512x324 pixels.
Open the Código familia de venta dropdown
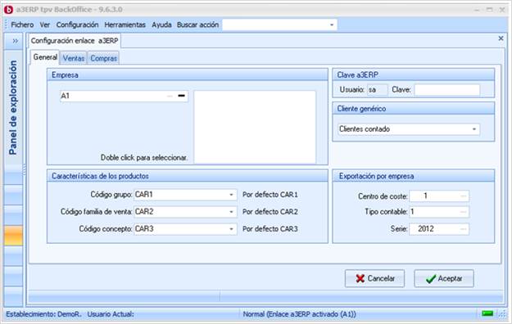tap(231, 212)
